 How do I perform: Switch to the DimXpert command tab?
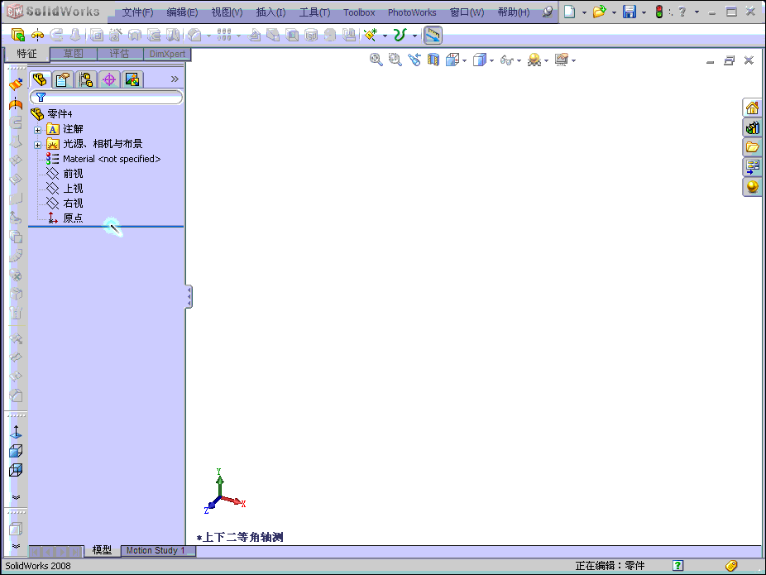click(167, 54)
